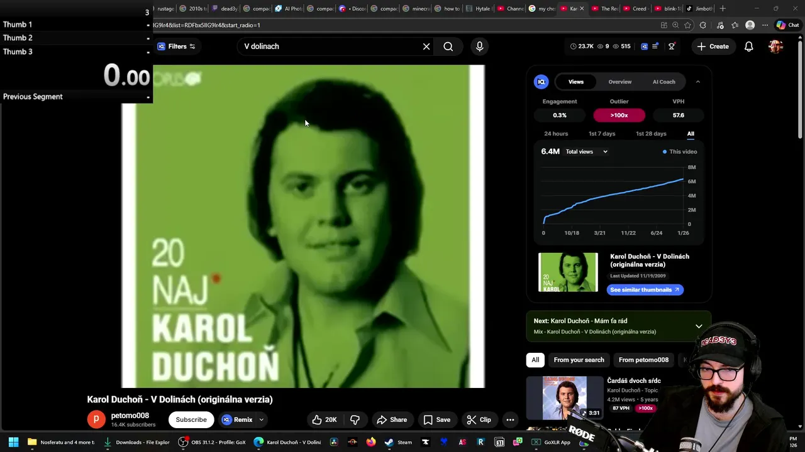Select the All time range
The width and height of the screenshot is (805, 452).
(691, 134)
